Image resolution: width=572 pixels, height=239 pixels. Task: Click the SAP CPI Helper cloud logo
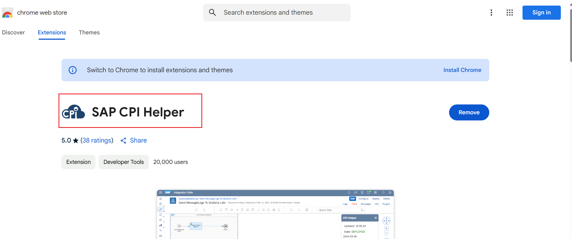[x=73, y=112]
